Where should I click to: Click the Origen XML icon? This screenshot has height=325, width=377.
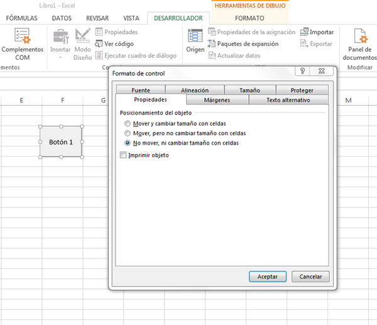[195, 38]
